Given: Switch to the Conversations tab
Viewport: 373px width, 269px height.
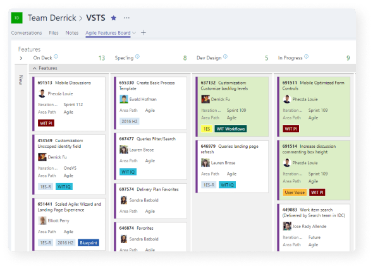Looking at the screenshot, I should point(27,33).
